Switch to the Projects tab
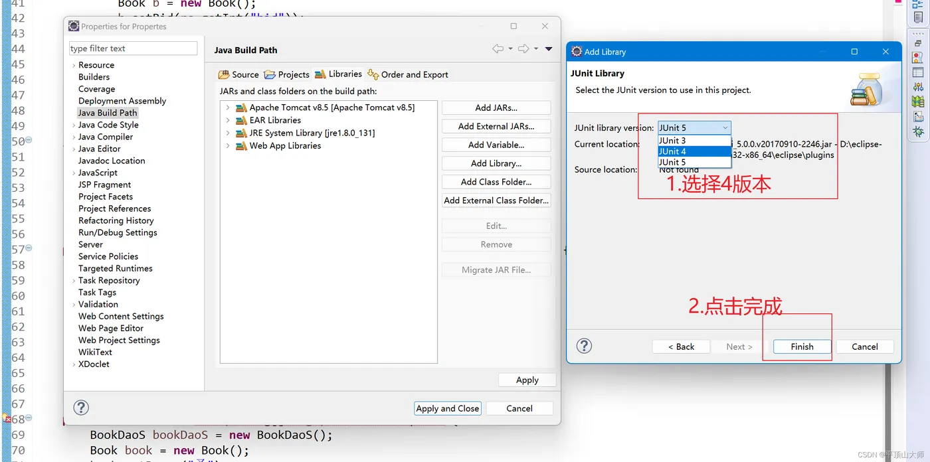 point(287,74)
